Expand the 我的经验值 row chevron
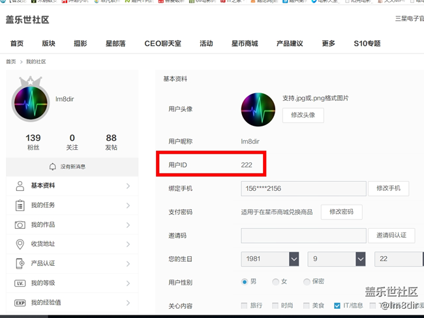The height and width of the screenshot is (318, 424). pyautogui.click(x=128, y=303)
